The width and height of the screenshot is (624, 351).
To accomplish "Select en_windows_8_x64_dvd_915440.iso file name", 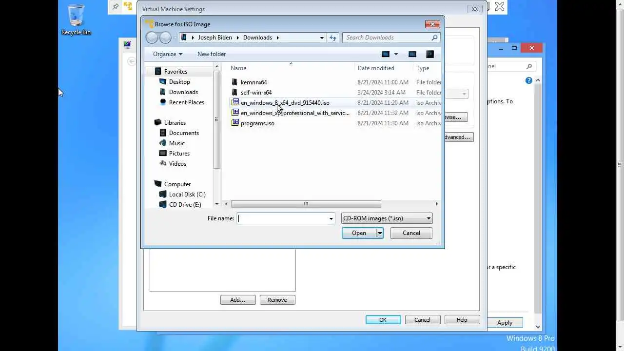I will point(285,103).
